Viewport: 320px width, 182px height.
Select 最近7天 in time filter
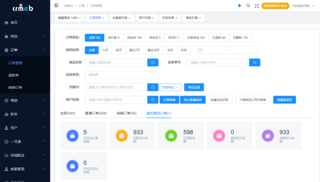click(x=135, y=50)
